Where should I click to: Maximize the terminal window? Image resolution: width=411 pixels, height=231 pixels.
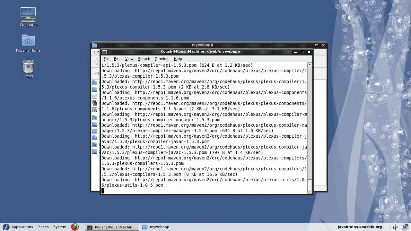coord(302,52)
